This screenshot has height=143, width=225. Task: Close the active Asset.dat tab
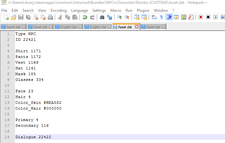(x=137, y=27)
